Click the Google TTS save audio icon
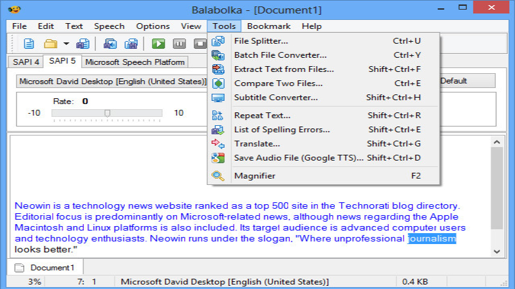515x289 pixels. [218, 158]
